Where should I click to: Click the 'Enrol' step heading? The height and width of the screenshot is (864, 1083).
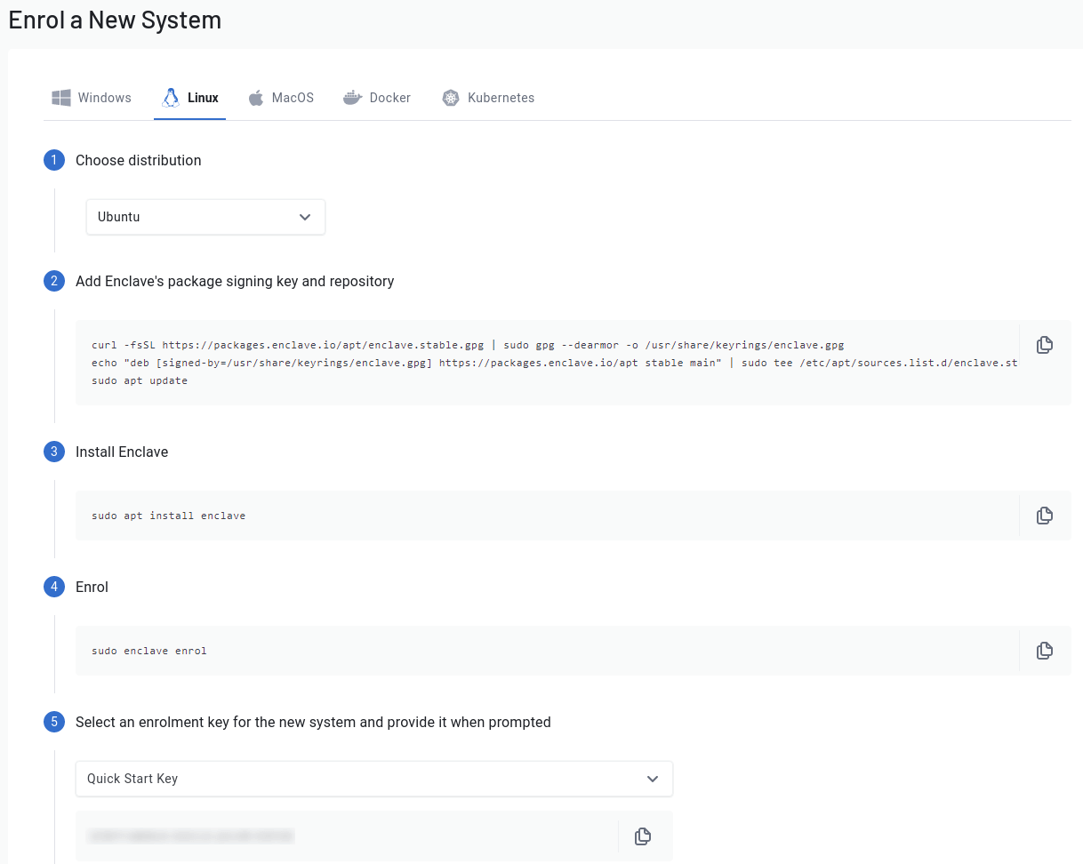click(x=92, y=588)
